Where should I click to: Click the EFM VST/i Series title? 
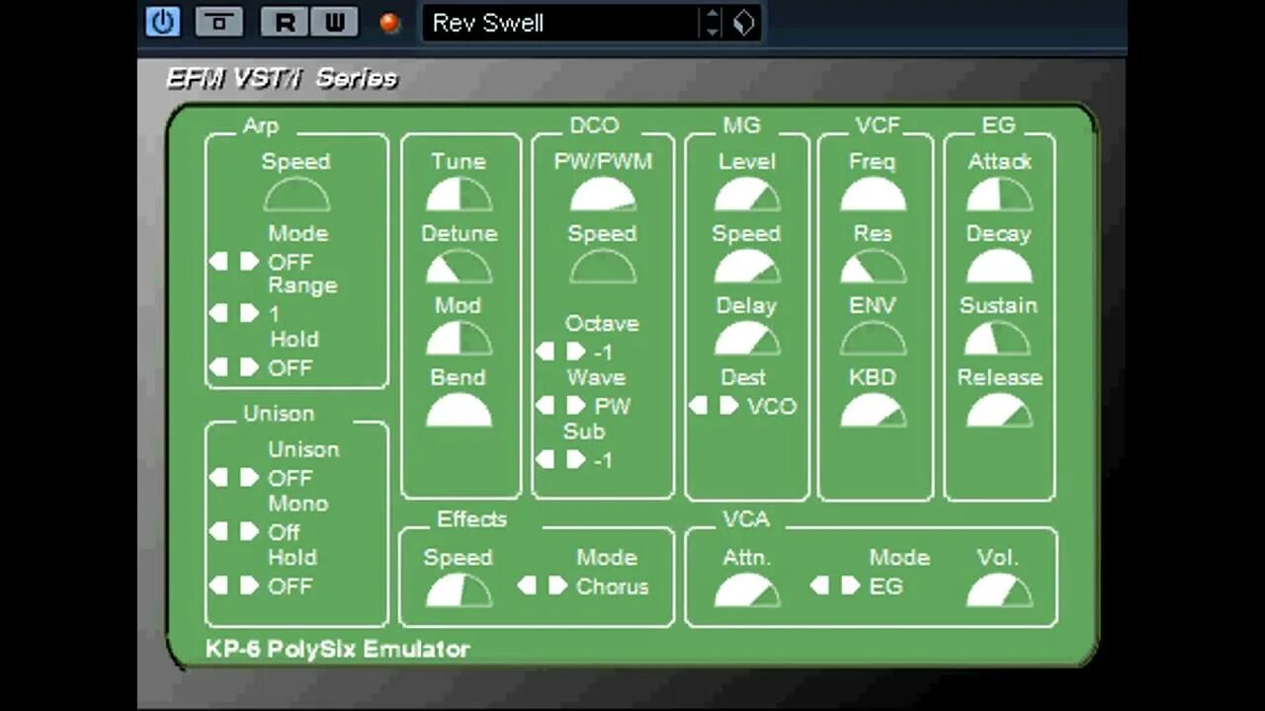tap(282, 78)
